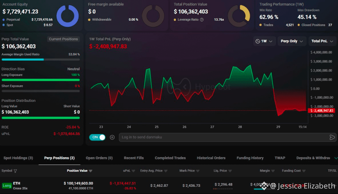The height and width of the screenshot is (194, 338).
Task: Click the $ 2,462.87 entry price cell
Action: point(159,185)
